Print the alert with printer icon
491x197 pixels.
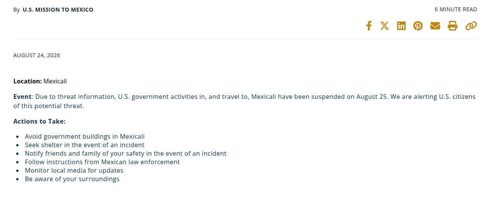pos(453,26)
